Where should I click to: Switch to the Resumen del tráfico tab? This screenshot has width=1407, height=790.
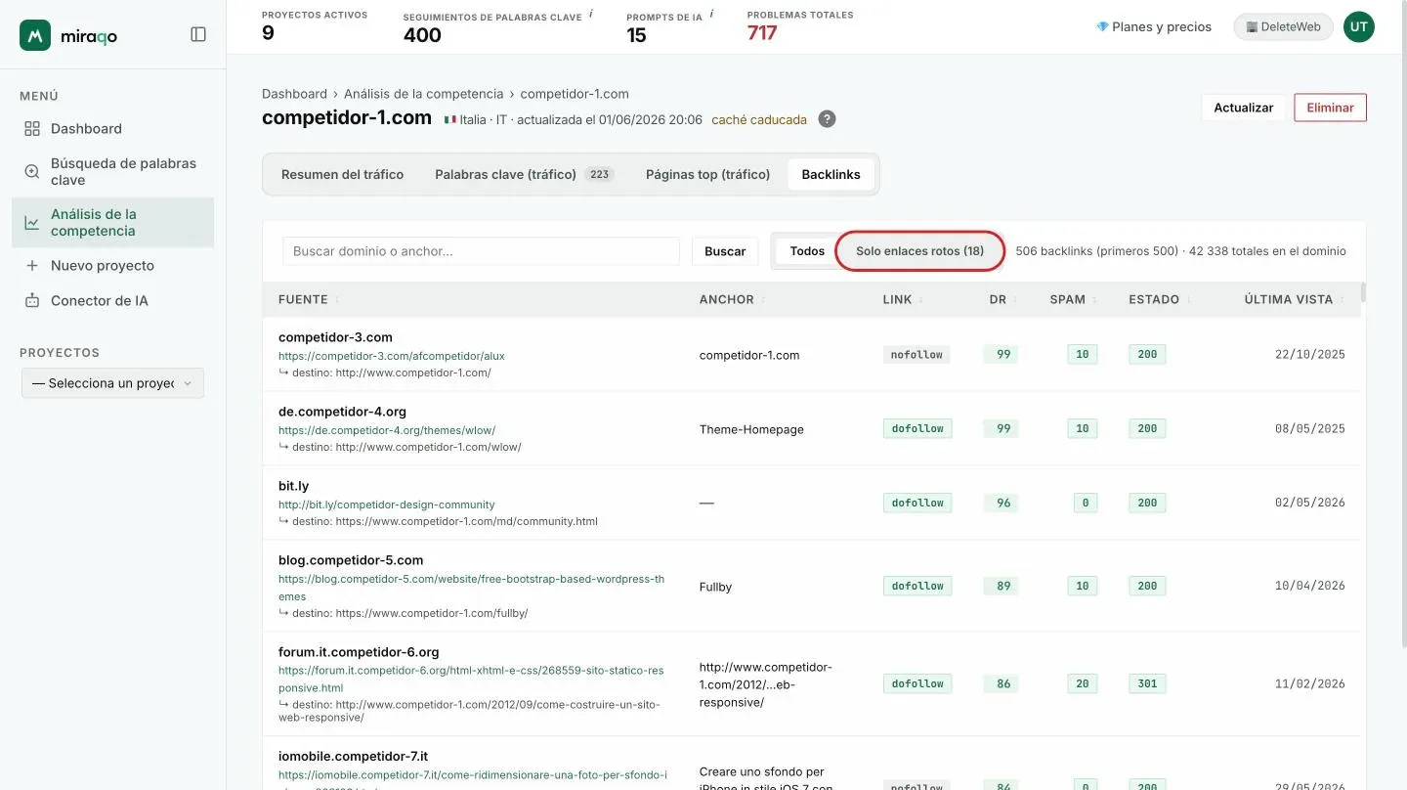[x=342, y=175]
